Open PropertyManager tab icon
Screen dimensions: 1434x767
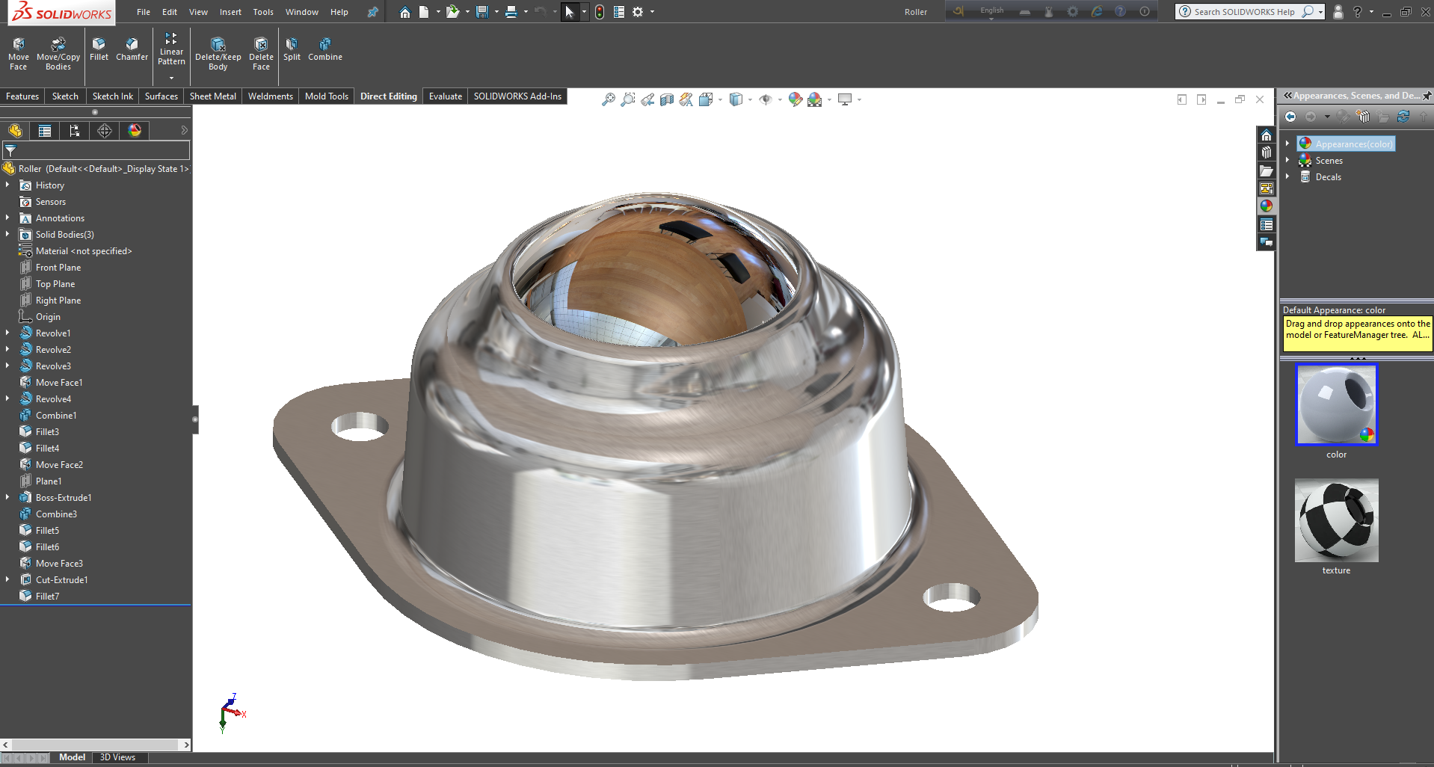(x=45, y=131)
